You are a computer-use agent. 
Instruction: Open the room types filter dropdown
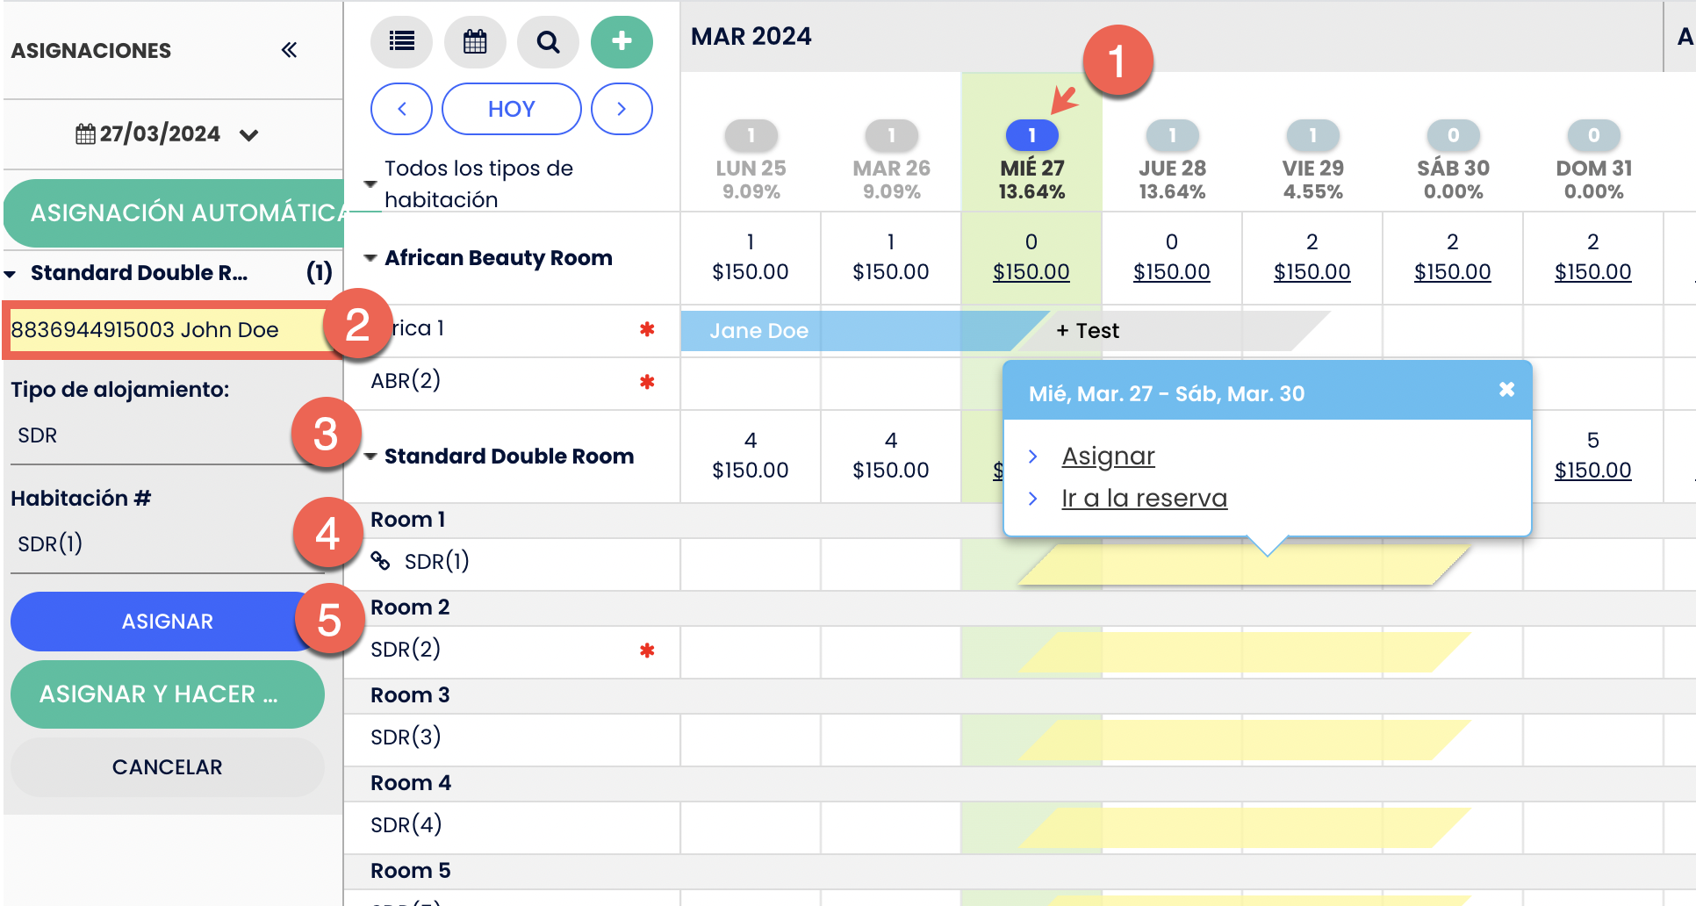click(370, 183)
